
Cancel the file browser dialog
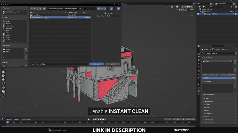tap(113, 64)
